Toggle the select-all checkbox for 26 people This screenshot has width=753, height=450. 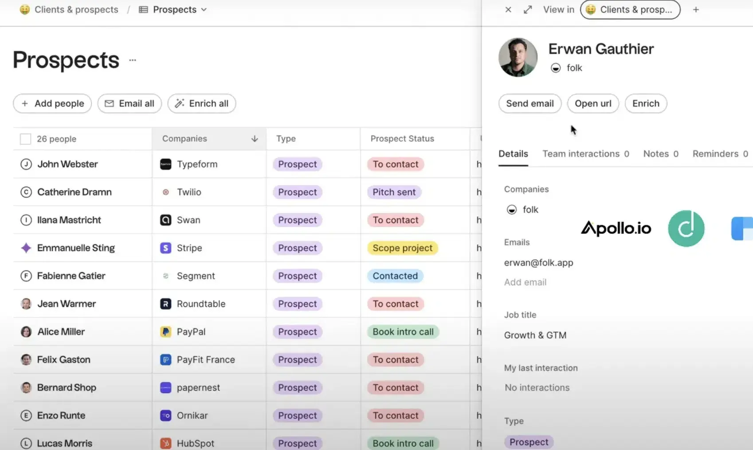[x=25, y=138]
